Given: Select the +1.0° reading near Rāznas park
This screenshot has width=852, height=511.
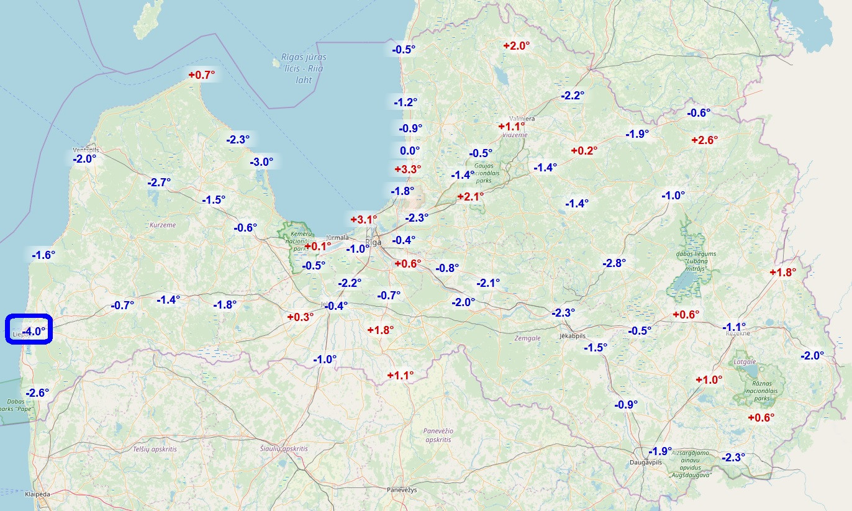Looking at the screenshot, I should [709, 380].
